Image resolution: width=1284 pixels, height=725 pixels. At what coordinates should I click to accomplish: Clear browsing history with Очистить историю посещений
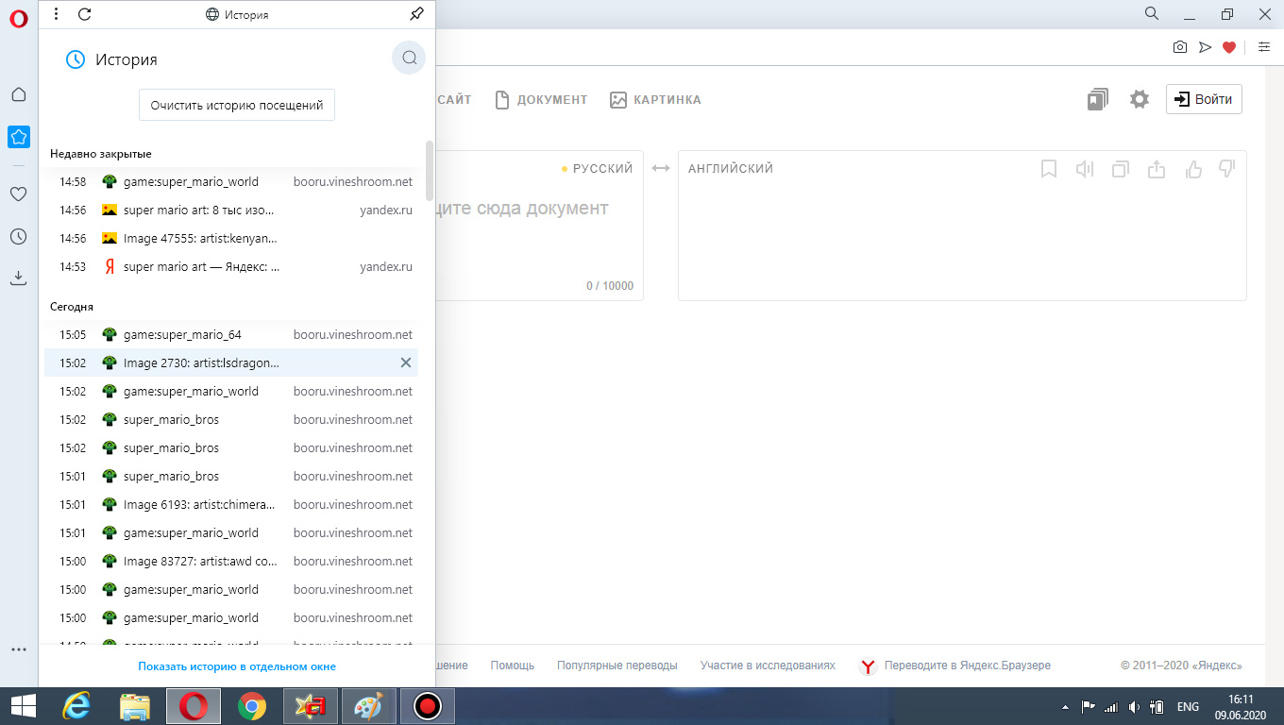point(237,105)
